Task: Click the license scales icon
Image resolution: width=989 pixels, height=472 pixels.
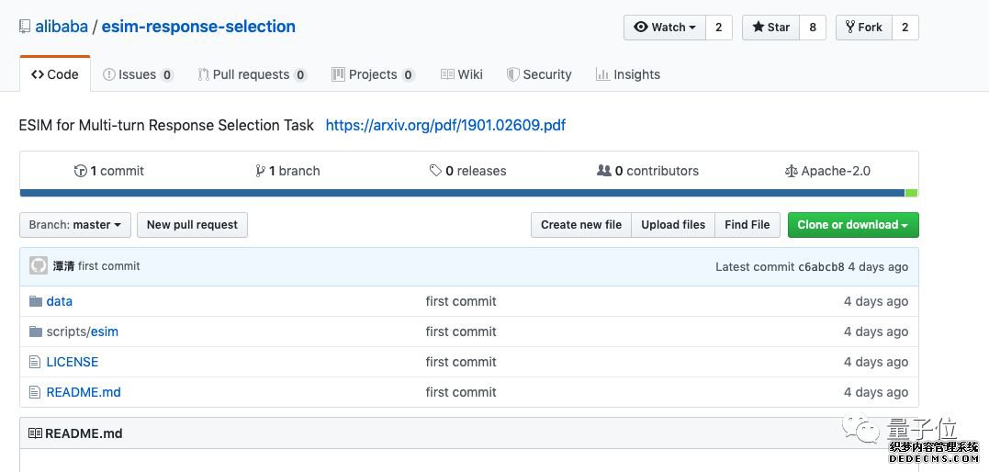Action: pyautogui.click(x=791, y=171)
